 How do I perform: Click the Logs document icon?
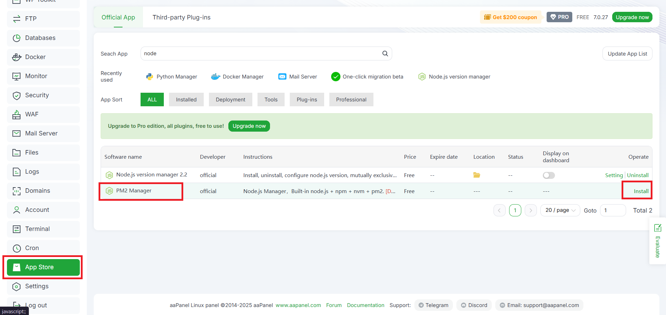point(17,172)
